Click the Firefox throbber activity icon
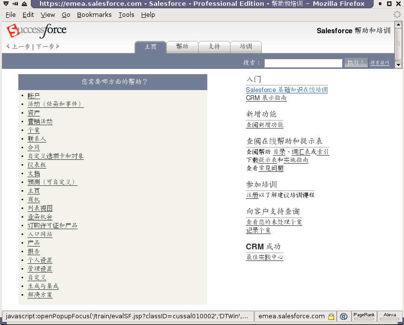Viewport: 404px width, 325px height. (x=397, y=14)
